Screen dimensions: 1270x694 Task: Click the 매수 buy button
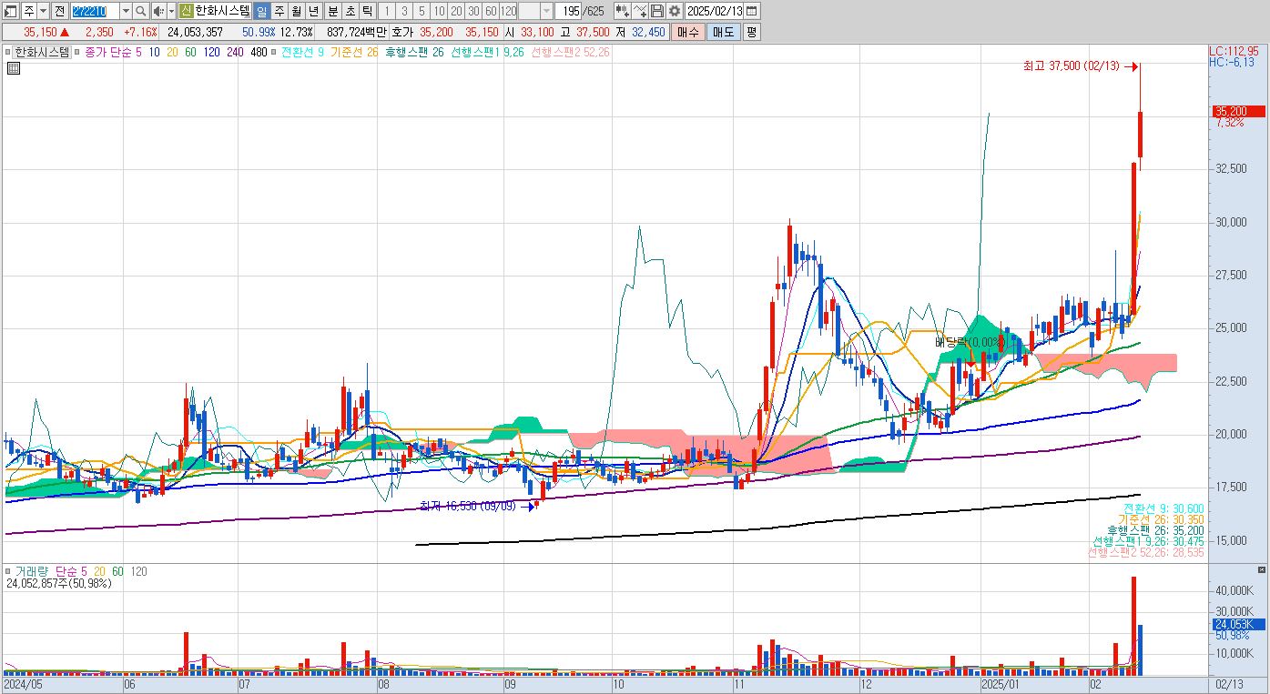[687, 32]
